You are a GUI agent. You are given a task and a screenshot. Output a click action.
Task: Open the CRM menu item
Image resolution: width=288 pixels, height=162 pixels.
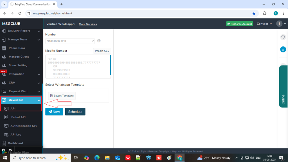(x=12, y=83)
